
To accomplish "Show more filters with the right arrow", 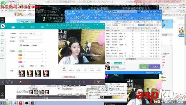I will click(x=51, y=73).
